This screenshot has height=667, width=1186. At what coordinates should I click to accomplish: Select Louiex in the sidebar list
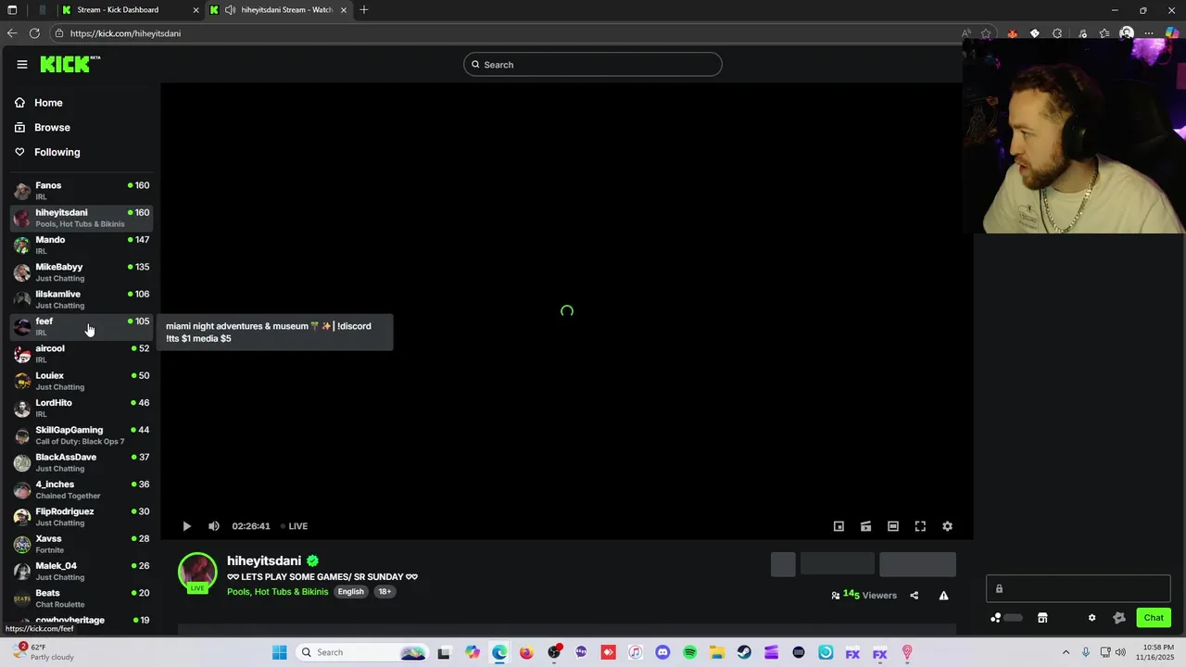82,381
